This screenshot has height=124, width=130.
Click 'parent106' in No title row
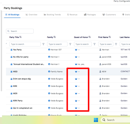click(x=106, y=57)
